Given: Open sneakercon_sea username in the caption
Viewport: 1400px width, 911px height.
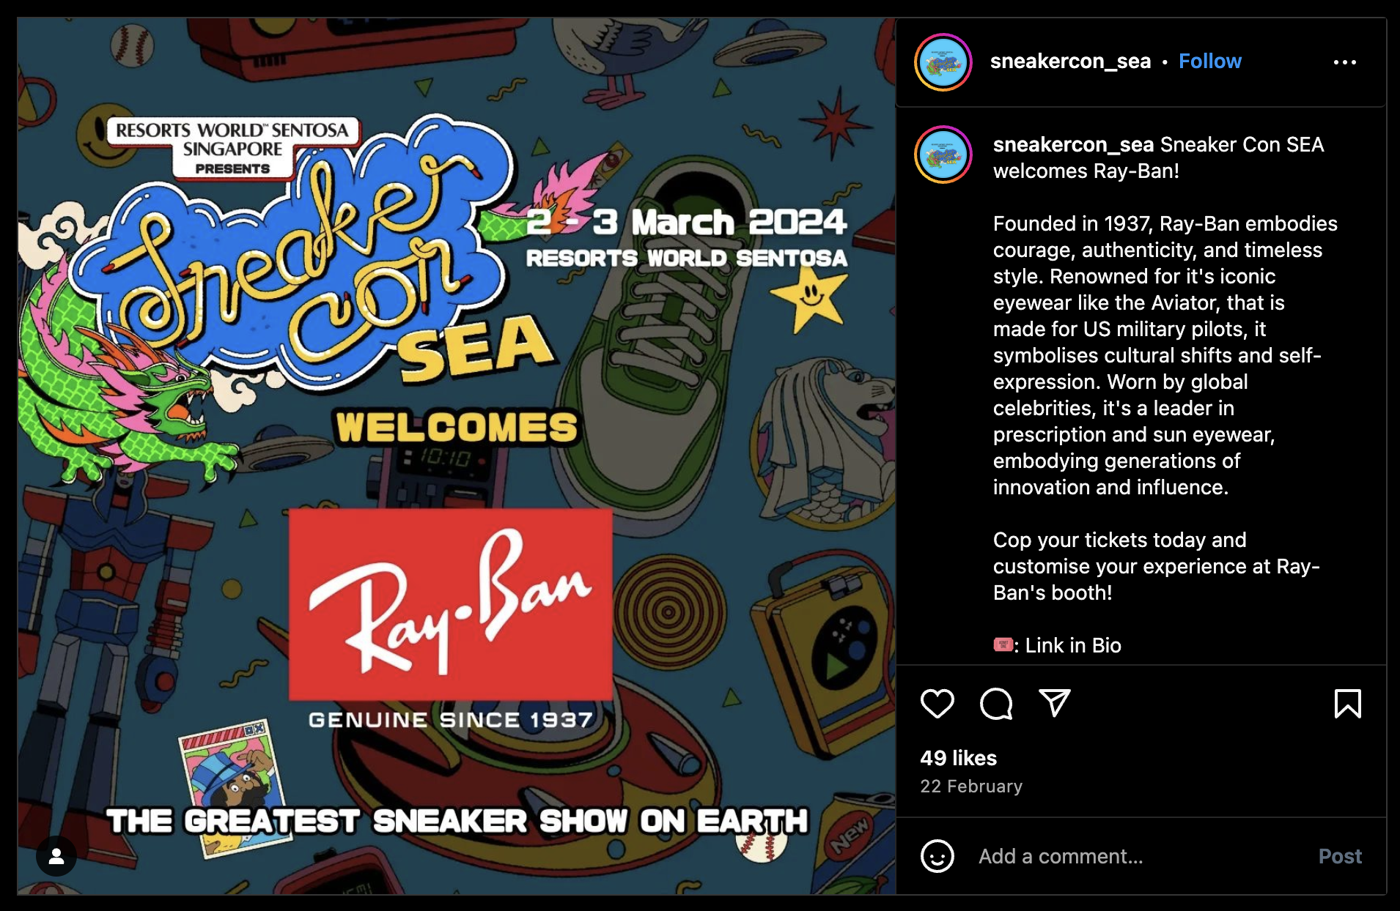Looking at the screenshot, I should click(x=1073, y=145).
